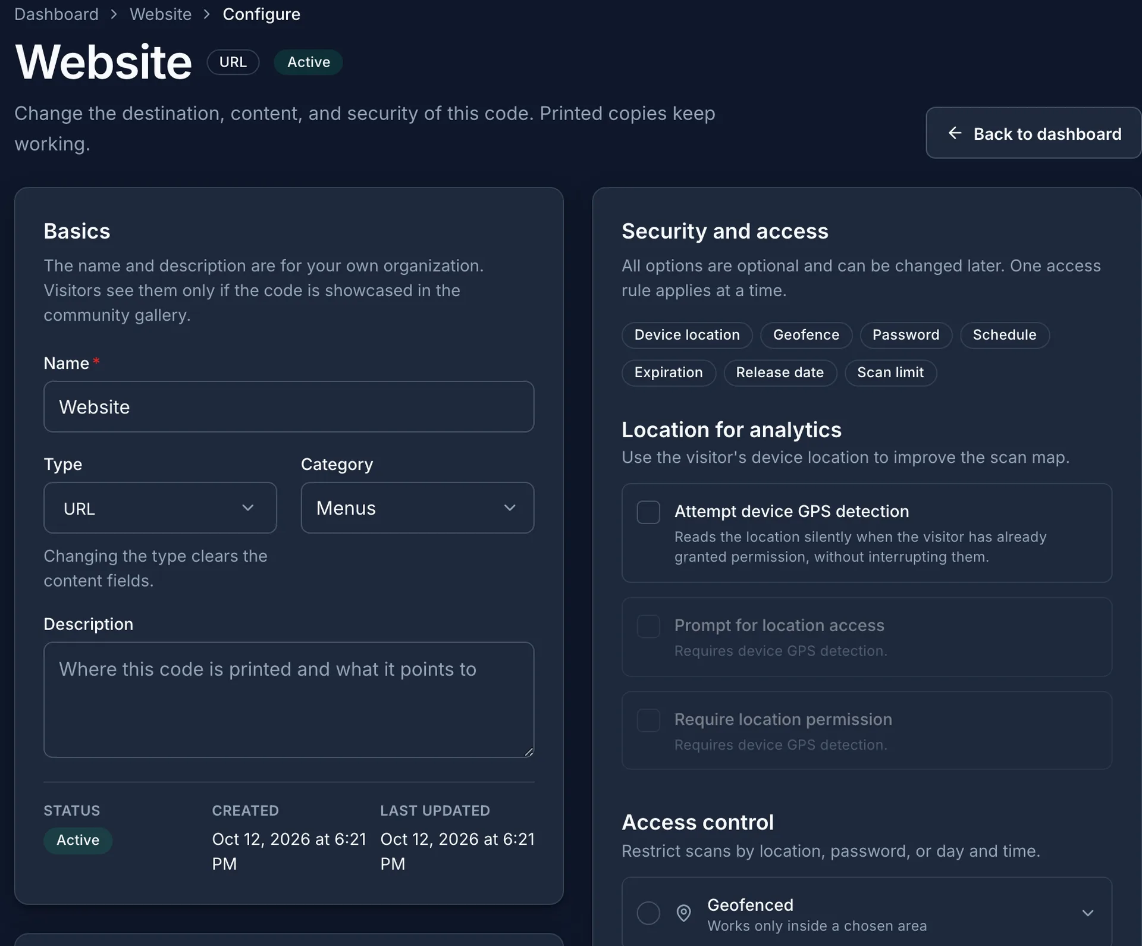Click Back to dashboard button
The width and height of the screenshot is (1142, 946).
tap(1034, 133)
